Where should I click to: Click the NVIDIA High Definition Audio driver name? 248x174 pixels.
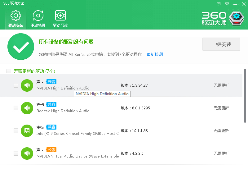[63, 88]
